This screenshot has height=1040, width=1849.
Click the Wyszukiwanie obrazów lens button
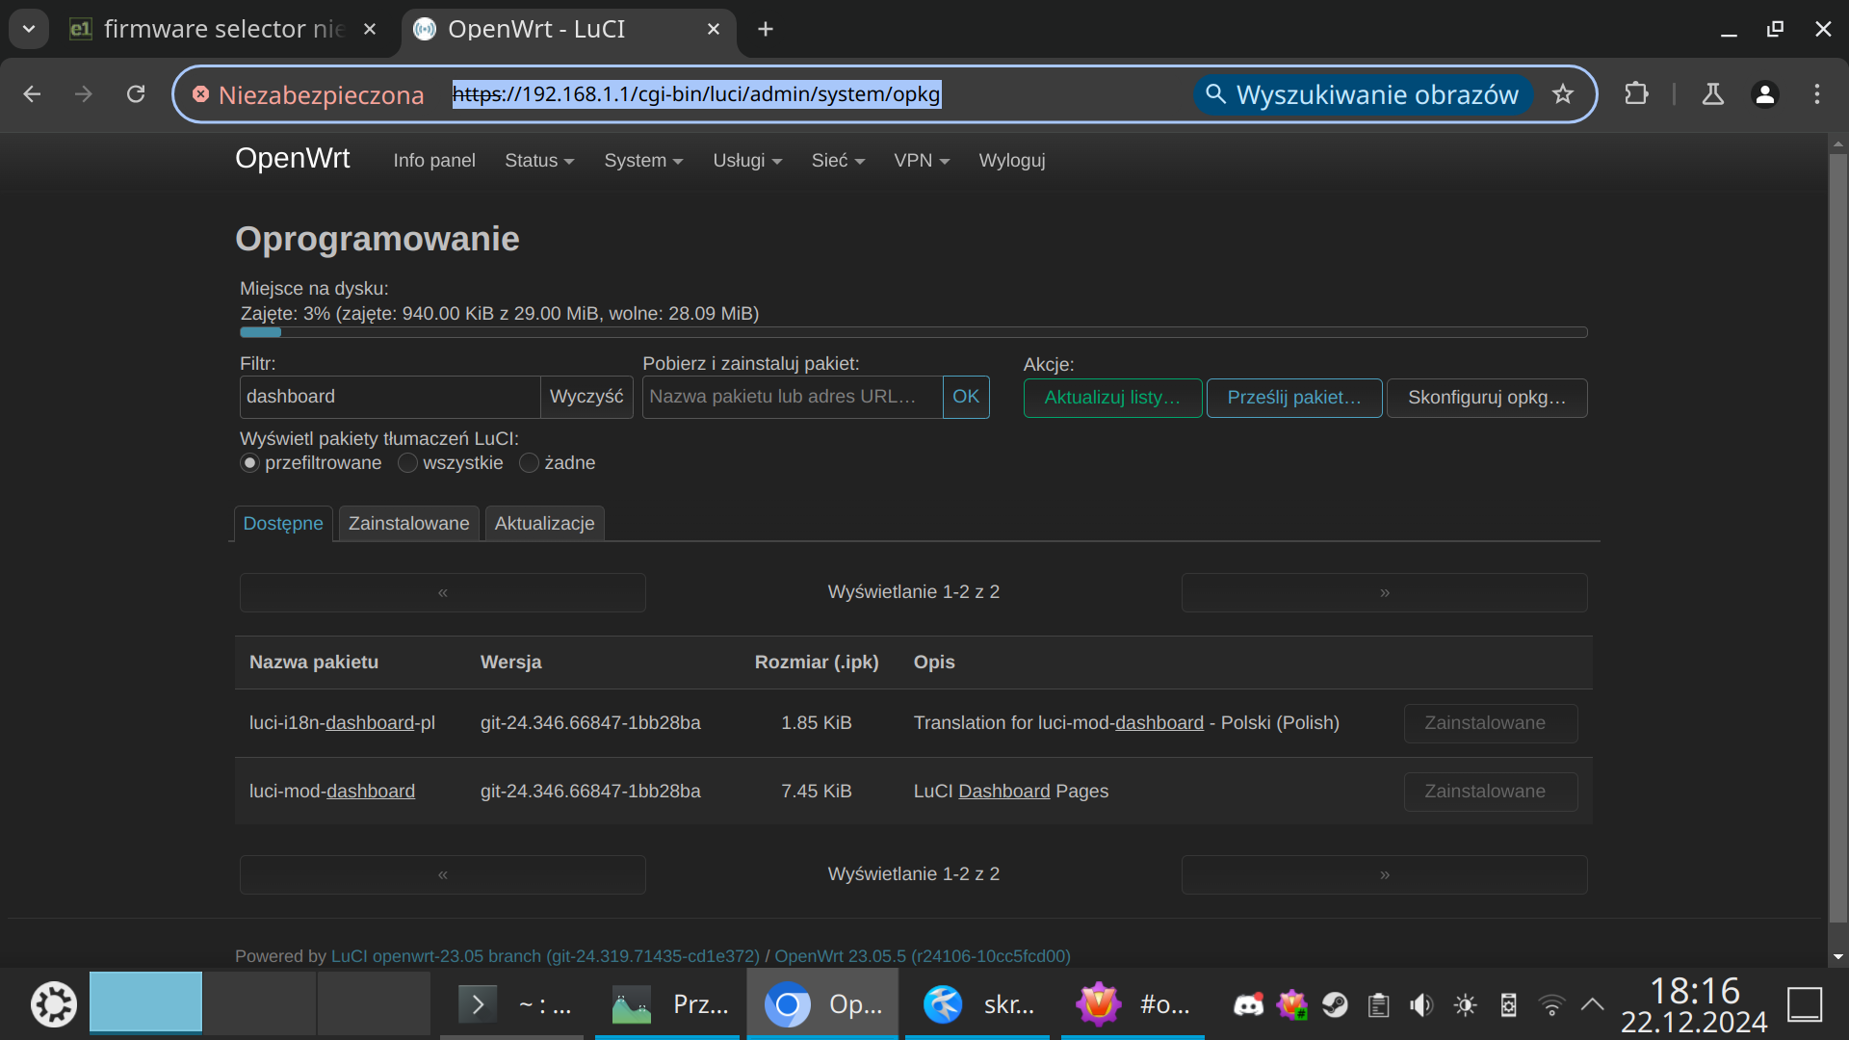pyautogui.click(x=1363, y=94)
